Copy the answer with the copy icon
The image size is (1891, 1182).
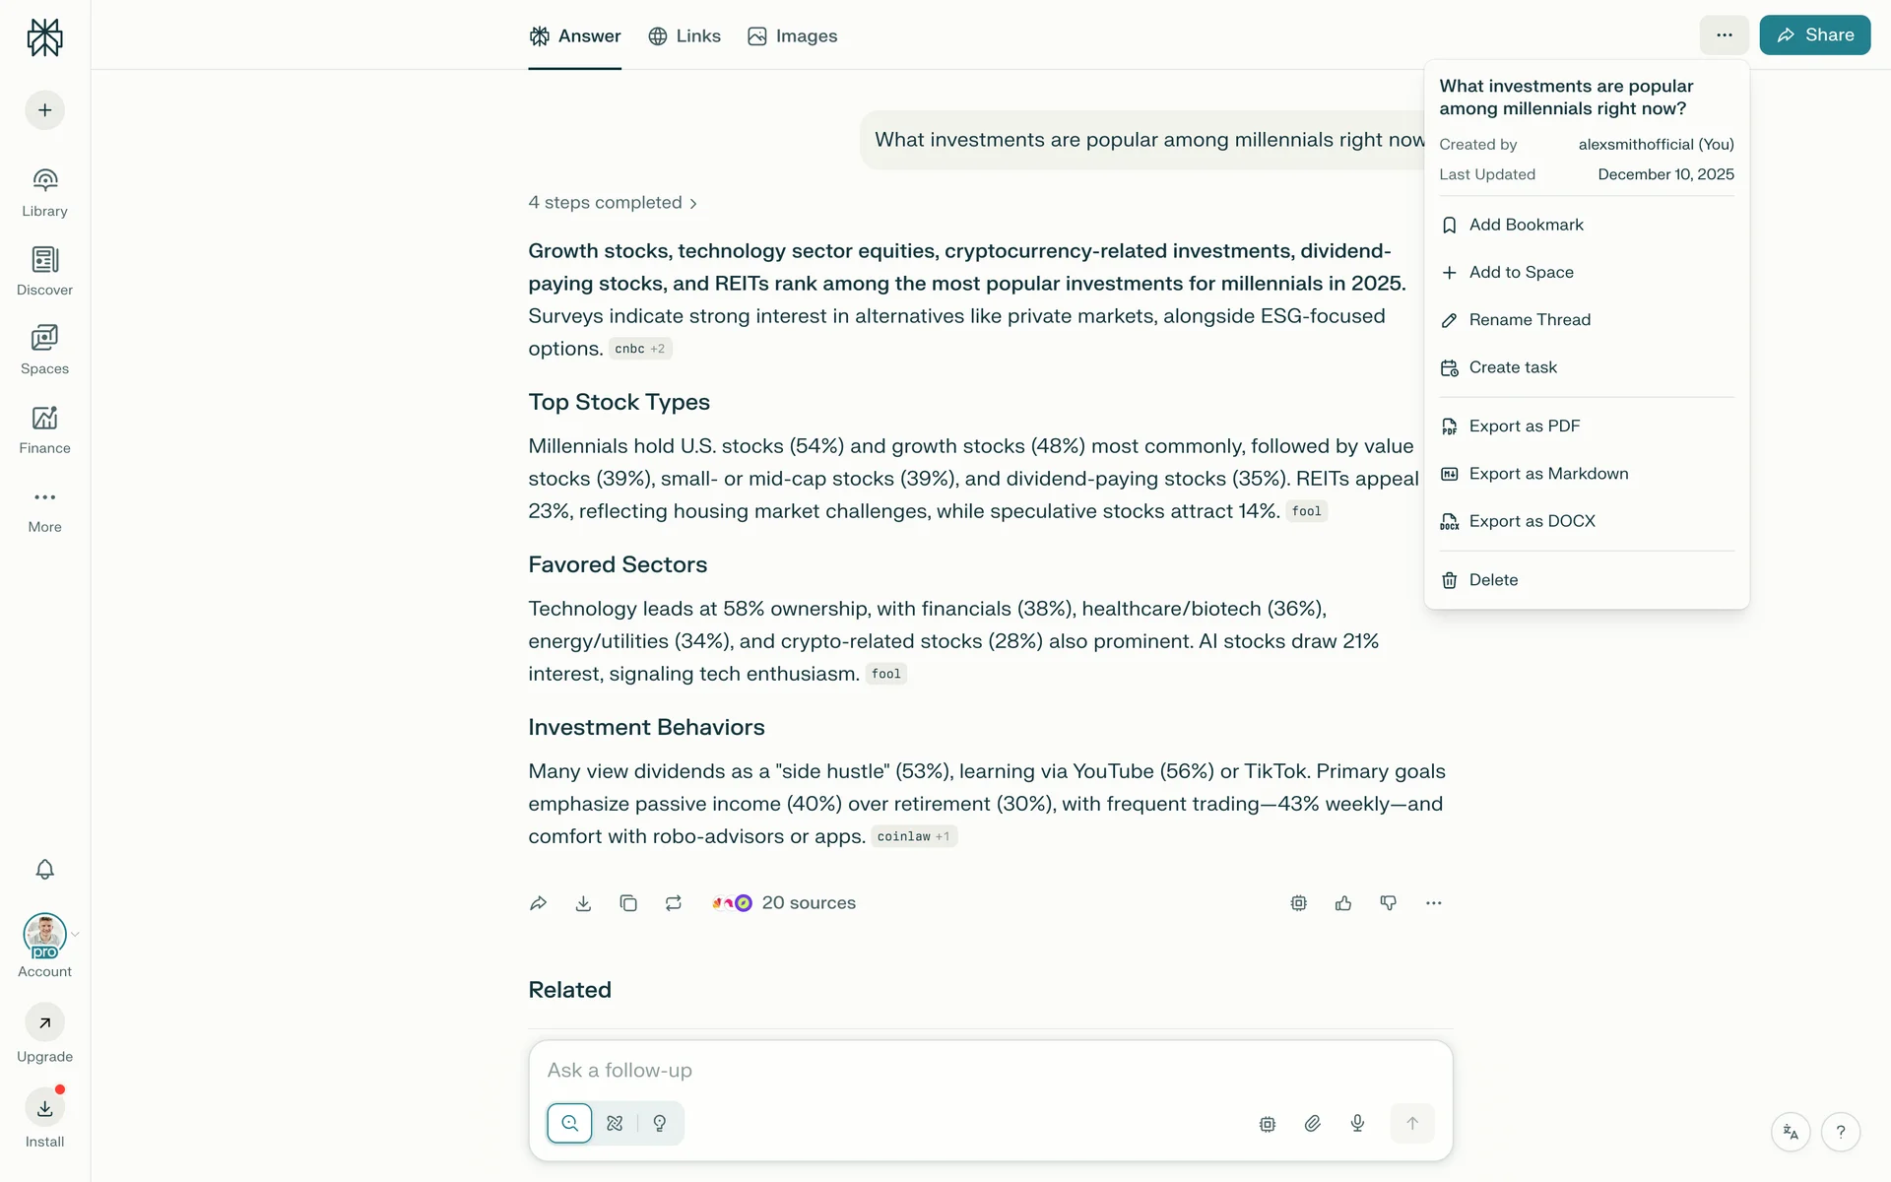tap(628, 903)
